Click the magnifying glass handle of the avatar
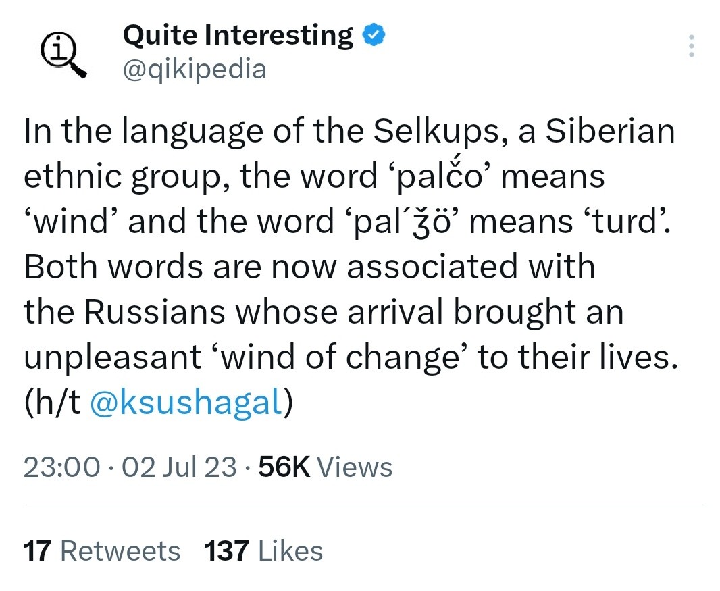720x591 pixels. [80, 71]
